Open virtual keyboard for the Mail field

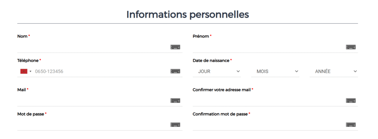point(175,100)
